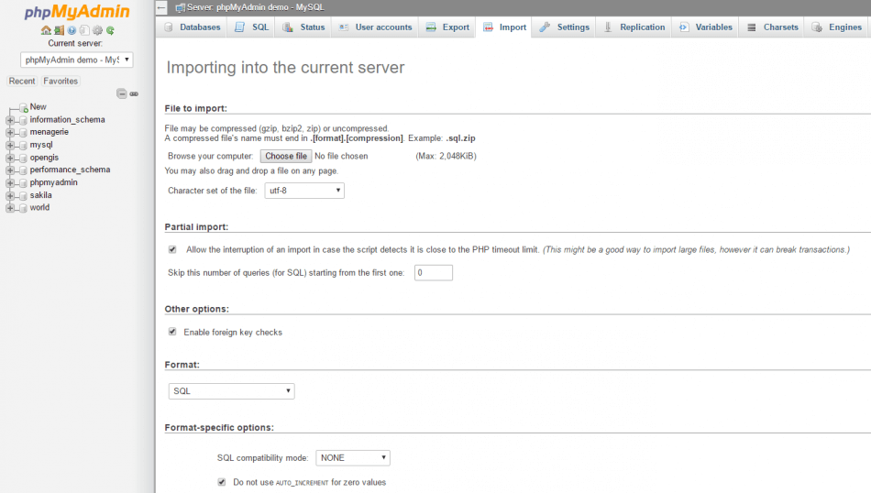Click the database icon beside mysql
The height and width of the screenshot is (493, 871).
coord(23,146)
